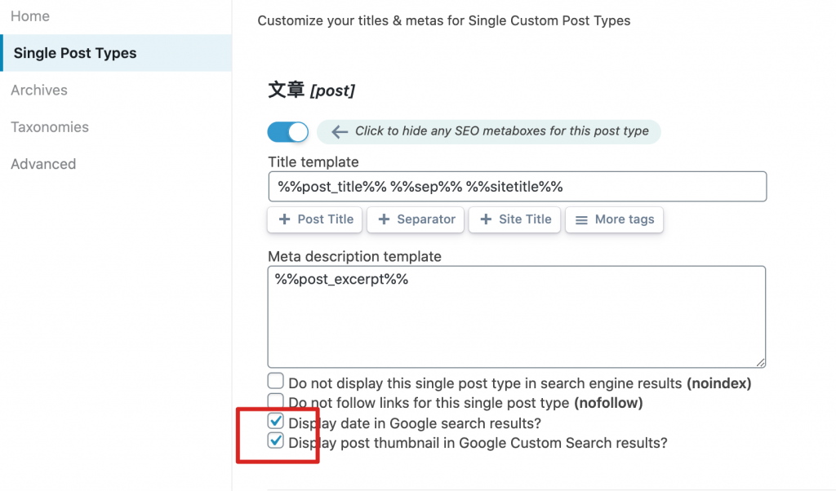Screen dimensions: 836x491
Task: Switch to the Archives tab
Action: pos(39,90)
